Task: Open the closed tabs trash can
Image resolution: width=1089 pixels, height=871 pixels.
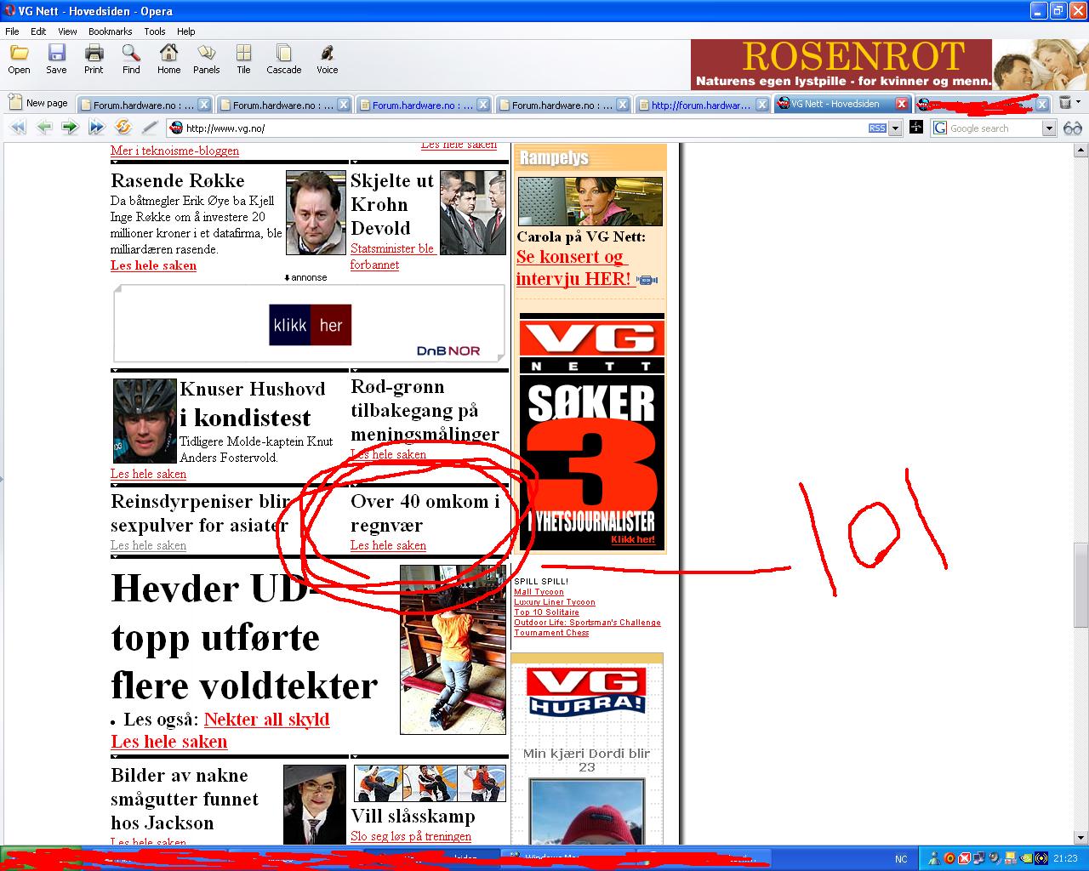Action: pos(1064,103)
